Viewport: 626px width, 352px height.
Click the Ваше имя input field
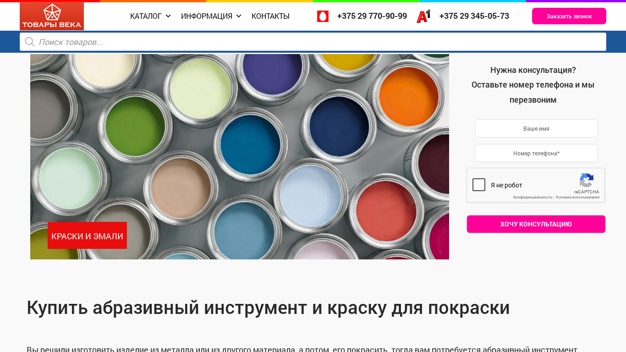click(536, 128)
